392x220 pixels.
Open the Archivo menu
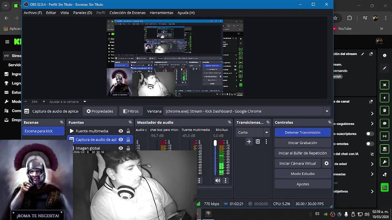point(33,13)
